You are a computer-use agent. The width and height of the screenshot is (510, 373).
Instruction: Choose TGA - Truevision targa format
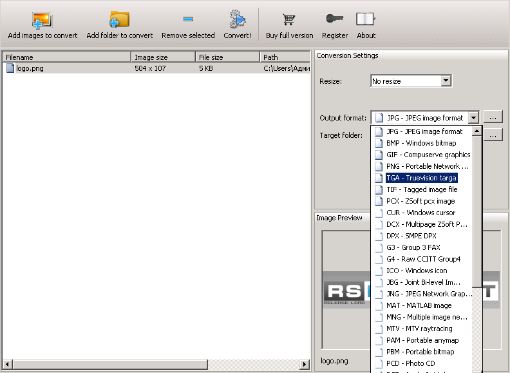421,178
